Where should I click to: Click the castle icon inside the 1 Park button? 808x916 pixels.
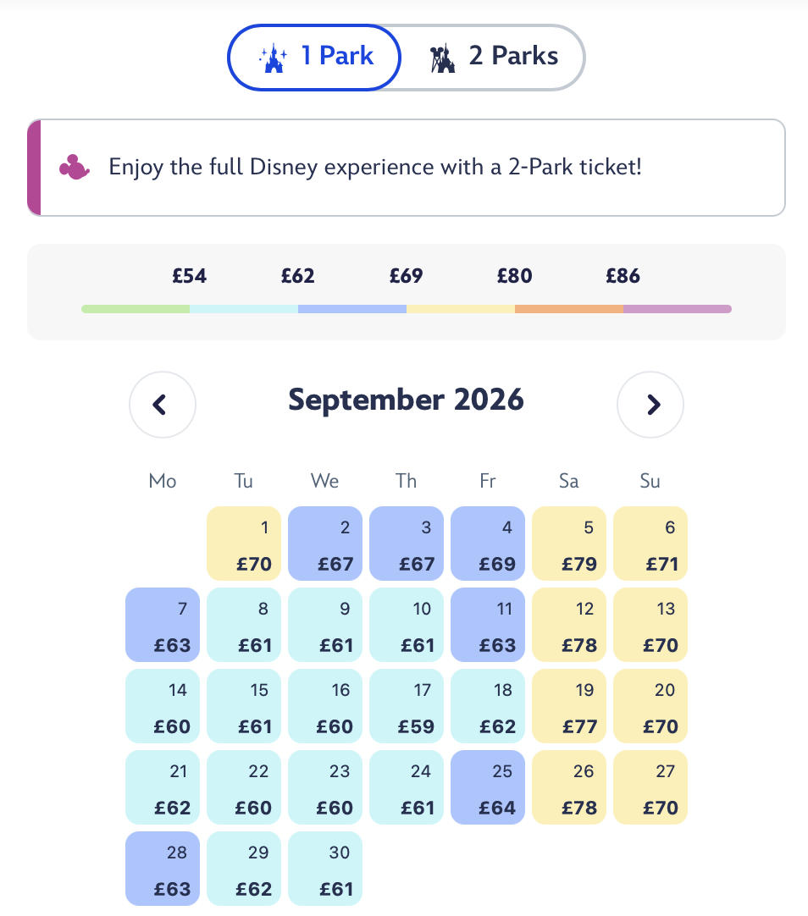click(273, 56)
